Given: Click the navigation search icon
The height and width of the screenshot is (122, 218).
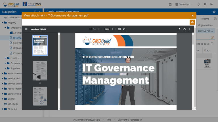Looking at the screenshot, I should pos(35,12).
